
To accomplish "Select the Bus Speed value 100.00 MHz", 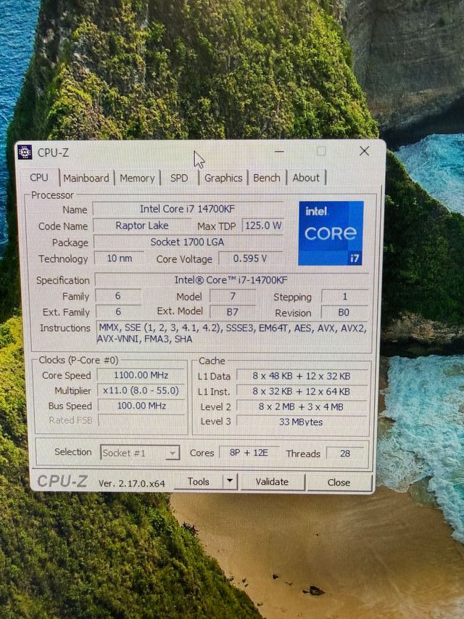I will click(x=141, y=406).
